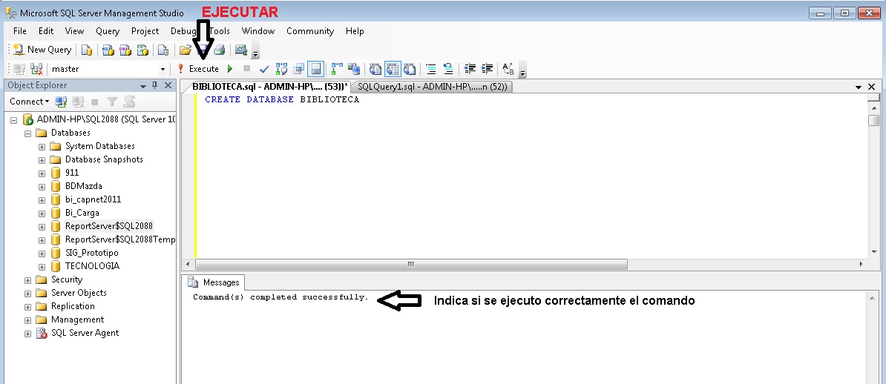This screenshot has width=886, height=384.
Task: Click the Connect icon in the SQL Editor toolbar
Action: point(19,69)
